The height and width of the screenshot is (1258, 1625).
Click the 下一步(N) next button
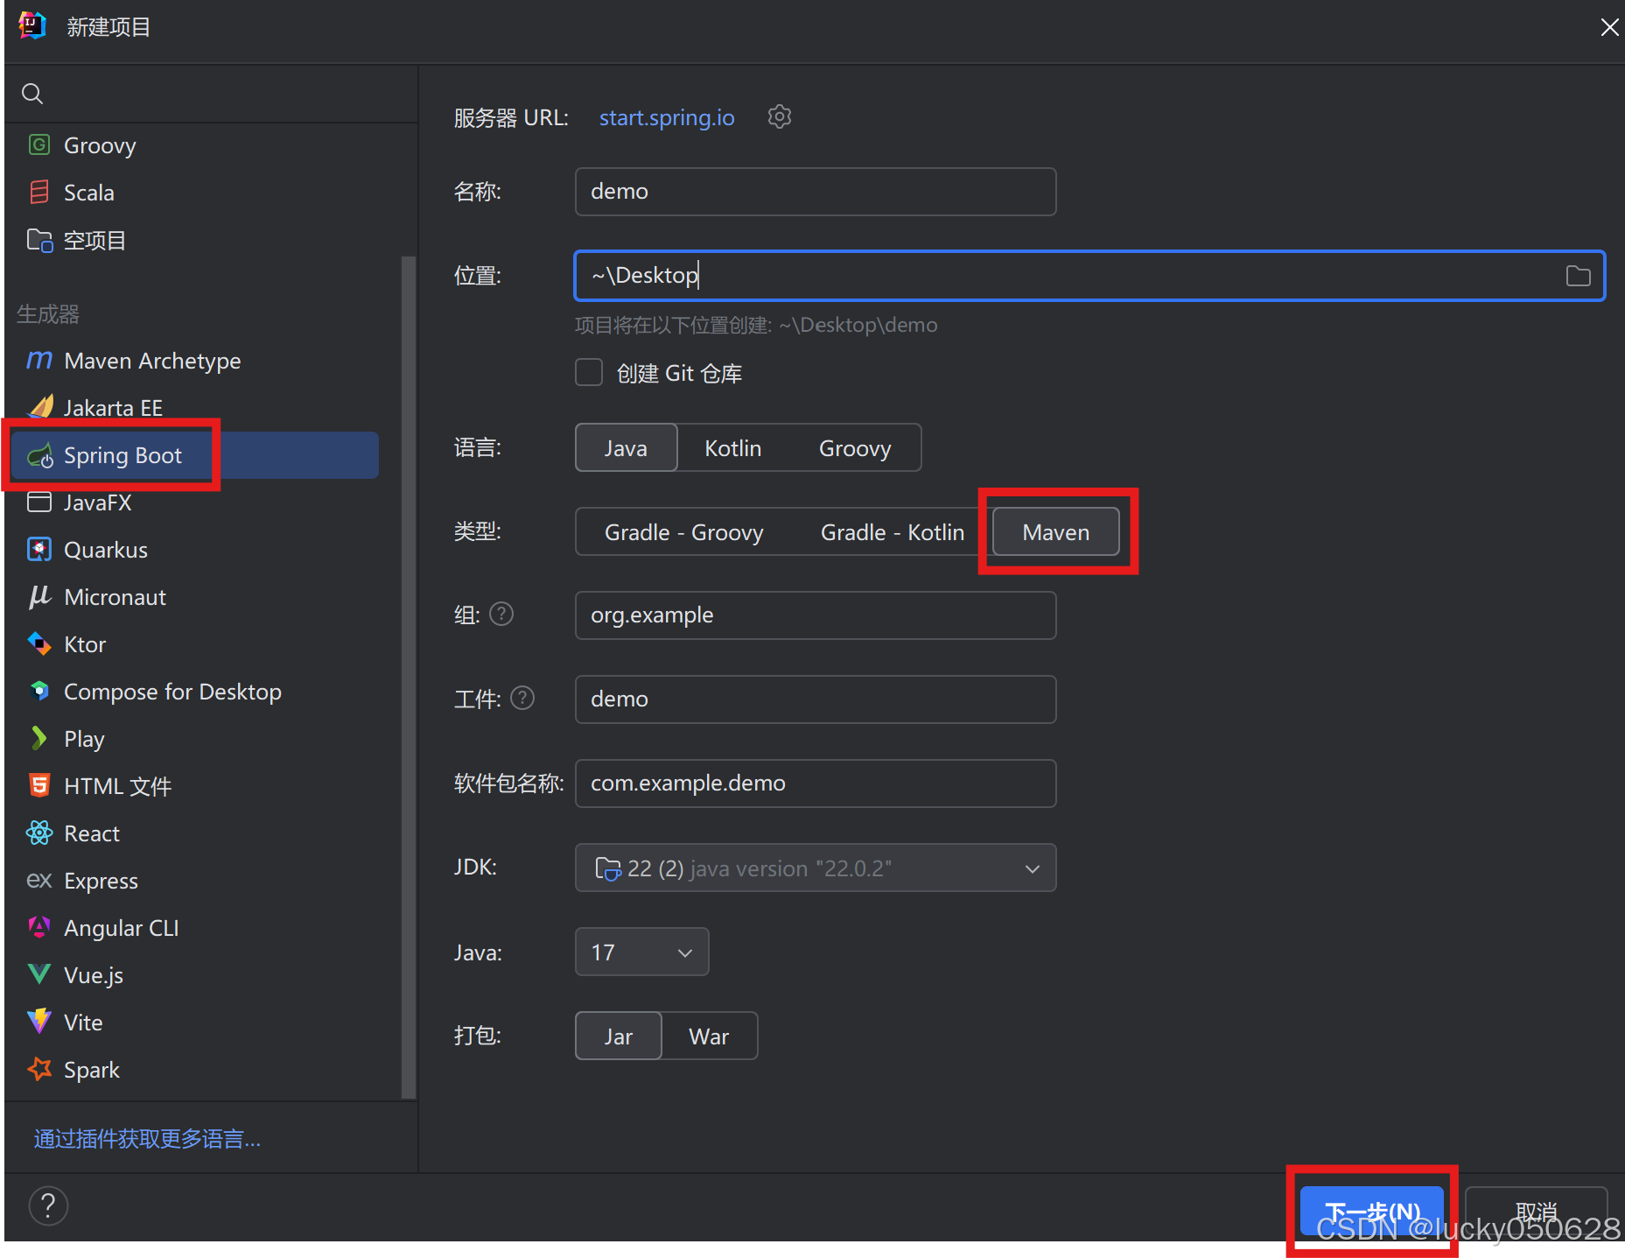[x=1371, y=1211]
